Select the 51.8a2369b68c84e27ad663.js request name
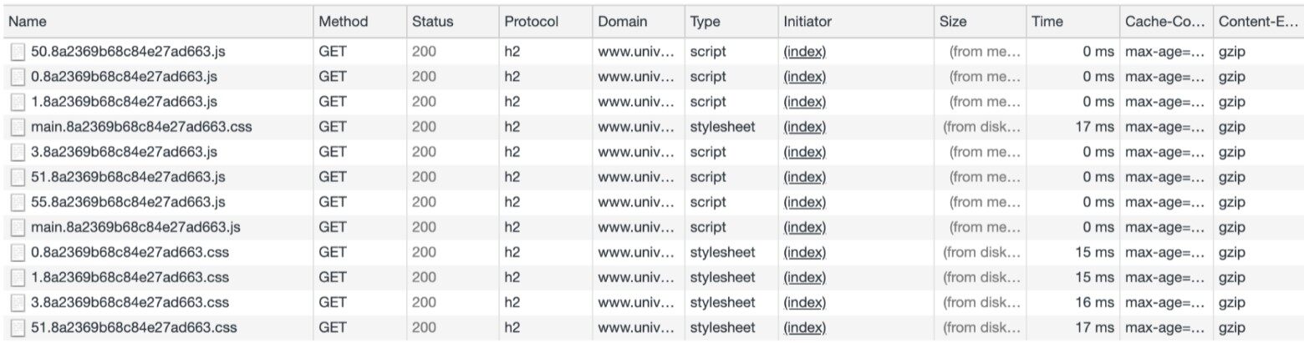 (x=128, y=177)
